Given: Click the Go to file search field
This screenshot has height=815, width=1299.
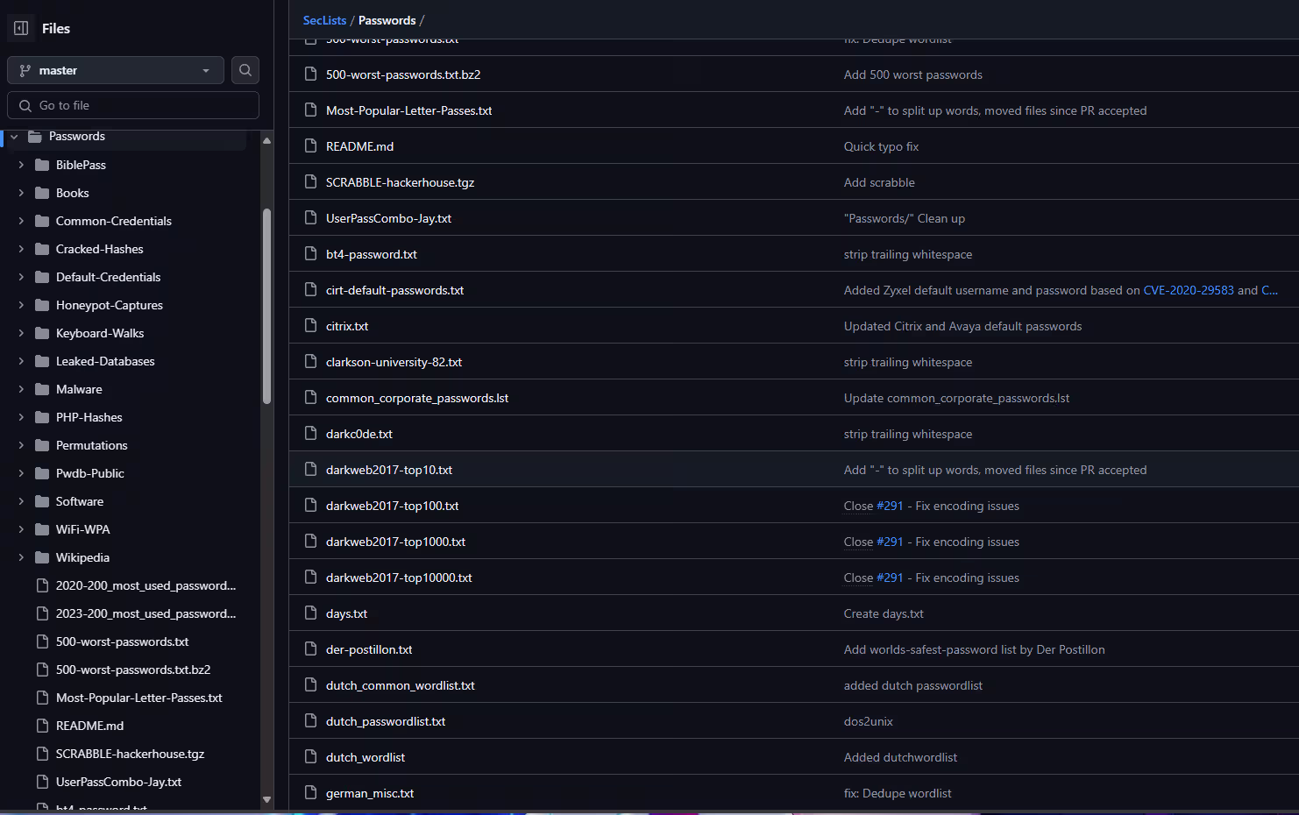Looking at the screenshot, I should tap(133, 105).
